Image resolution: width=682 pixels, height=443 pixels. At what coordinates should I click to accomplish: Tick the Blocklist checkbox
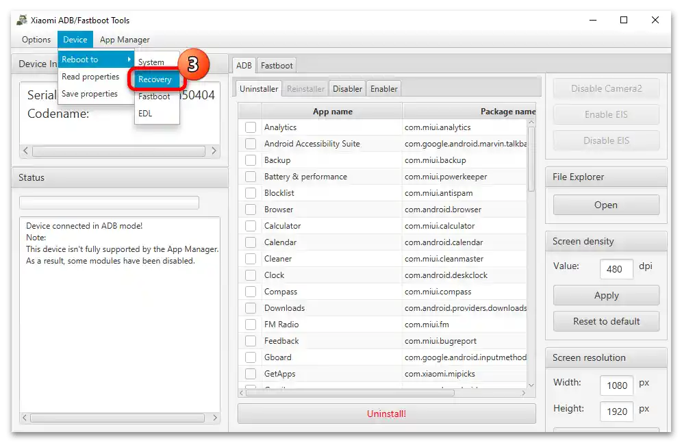(x=251, y=193)
